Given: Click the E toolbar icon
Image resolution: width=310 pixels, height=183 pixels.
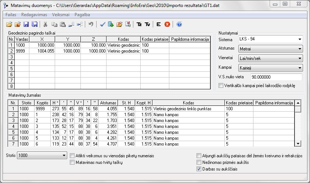Looking at the screenshot, I should [x=158, y=24].
